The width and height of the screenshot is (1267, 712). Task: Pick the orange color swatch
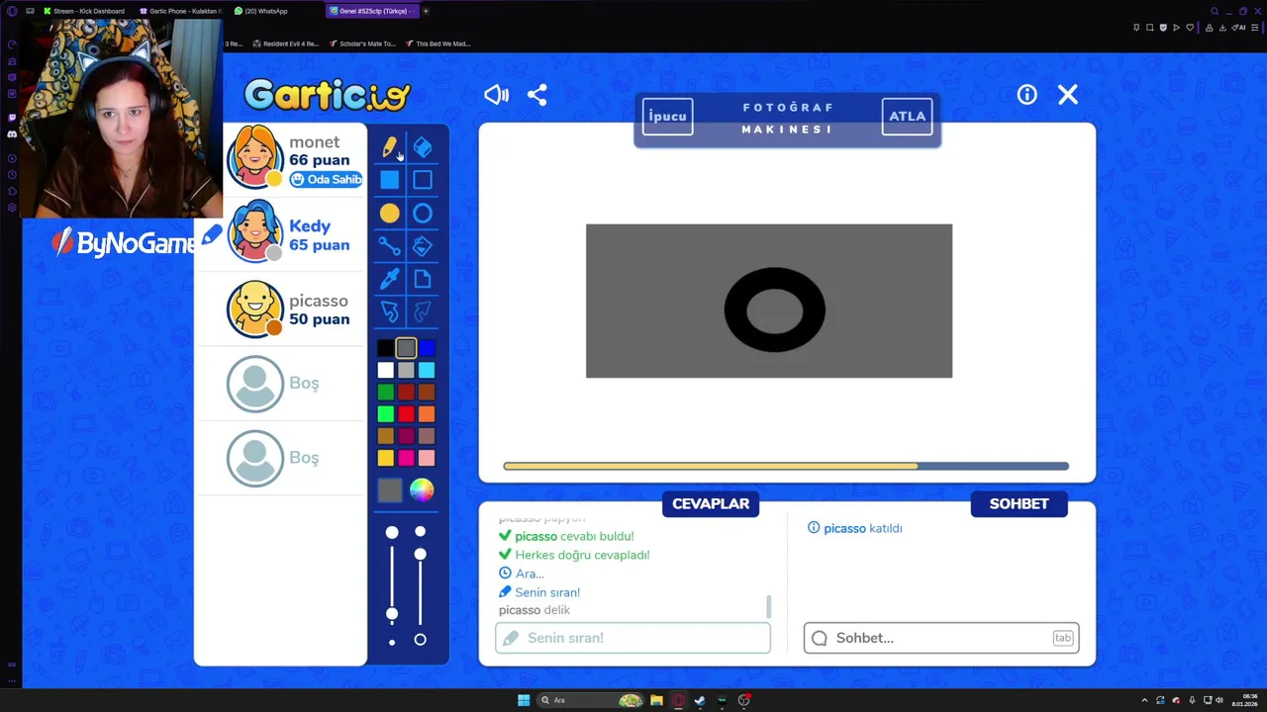point(427,414)
